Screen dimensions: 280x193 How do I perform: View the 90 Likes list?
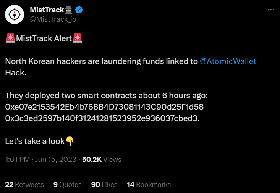[104, 185]
